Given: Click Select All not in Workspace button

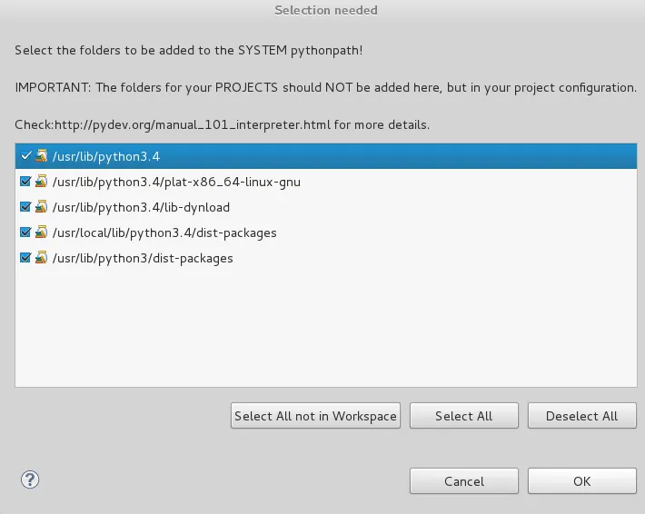Looking at the screenshot, I should [x=315, y=416].
